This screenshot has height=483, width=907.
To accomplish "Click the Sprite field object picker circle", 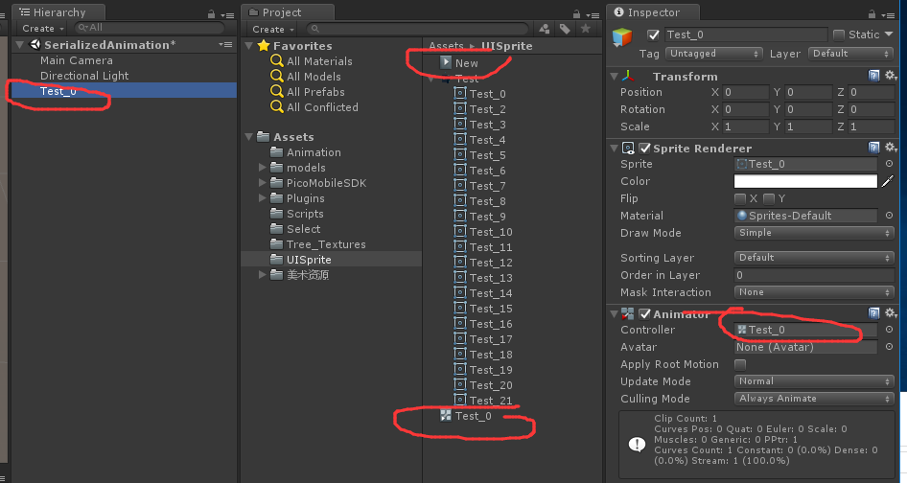I will (889, 164).
